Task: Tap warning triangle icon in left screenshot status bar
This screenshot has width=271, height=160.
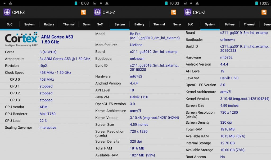Action: click(11, 3)
